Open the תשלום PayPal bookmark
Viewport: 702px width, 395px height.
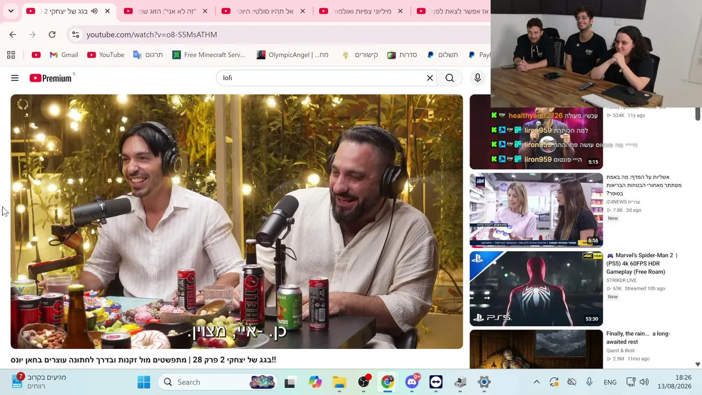[443, 55]
